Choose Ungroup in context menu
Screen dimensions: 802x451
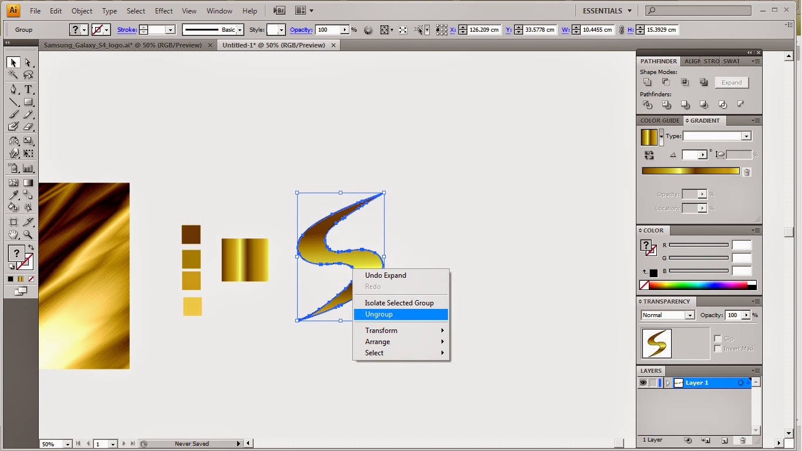401,315
